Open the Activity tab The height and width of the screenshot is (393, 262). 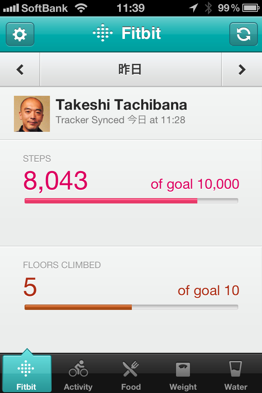click(x=78, y=375)
